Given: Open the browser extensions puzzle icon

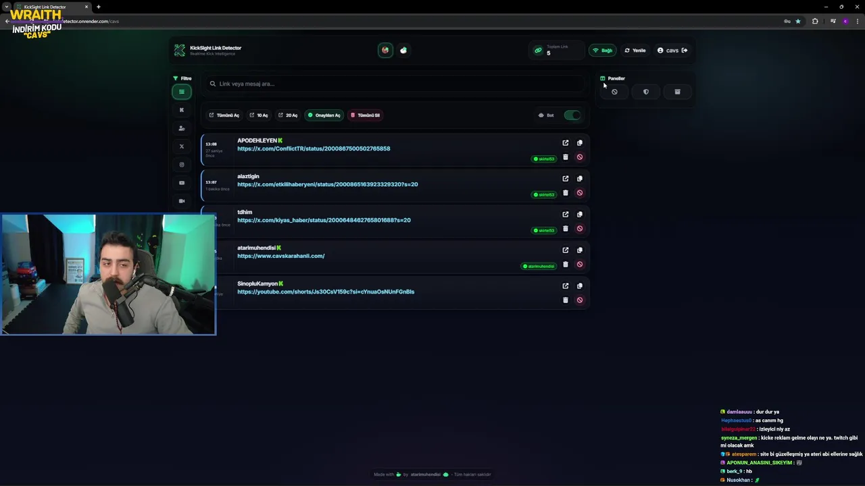Looking at the screenshot, I should click(815, 21).
